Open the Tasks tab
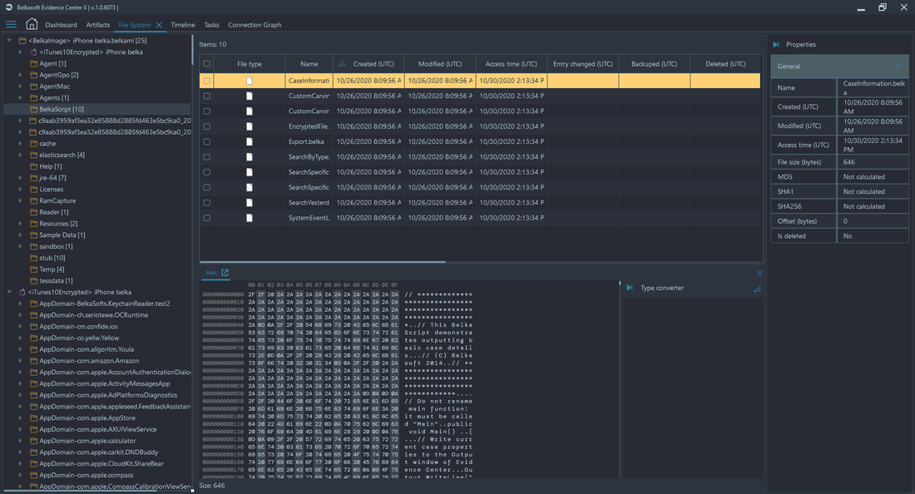The image size is (915, 494). [211, 25]
